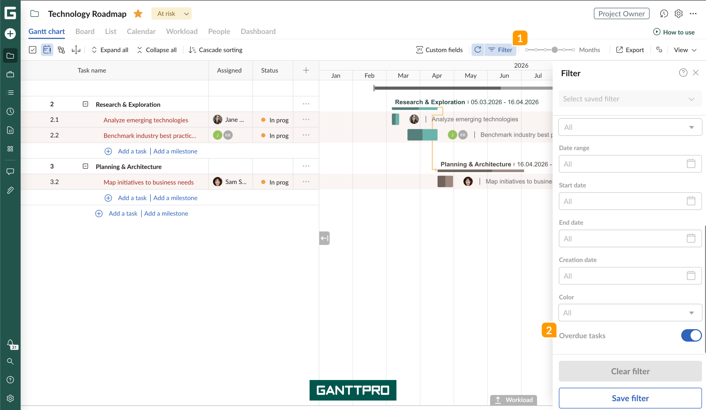
Task: Click the Start date input field
Action: (x=630, y=201)
